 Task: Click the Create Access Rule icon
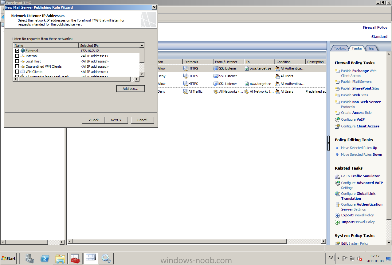(337, 113)
